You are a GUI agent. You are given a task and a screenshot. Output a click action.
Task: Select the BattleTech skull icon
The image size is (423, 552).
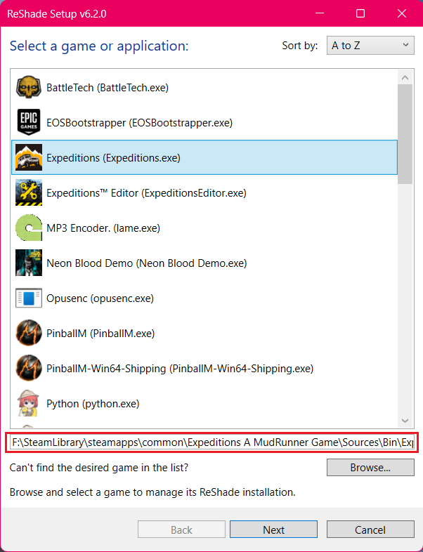pos(29,87)
